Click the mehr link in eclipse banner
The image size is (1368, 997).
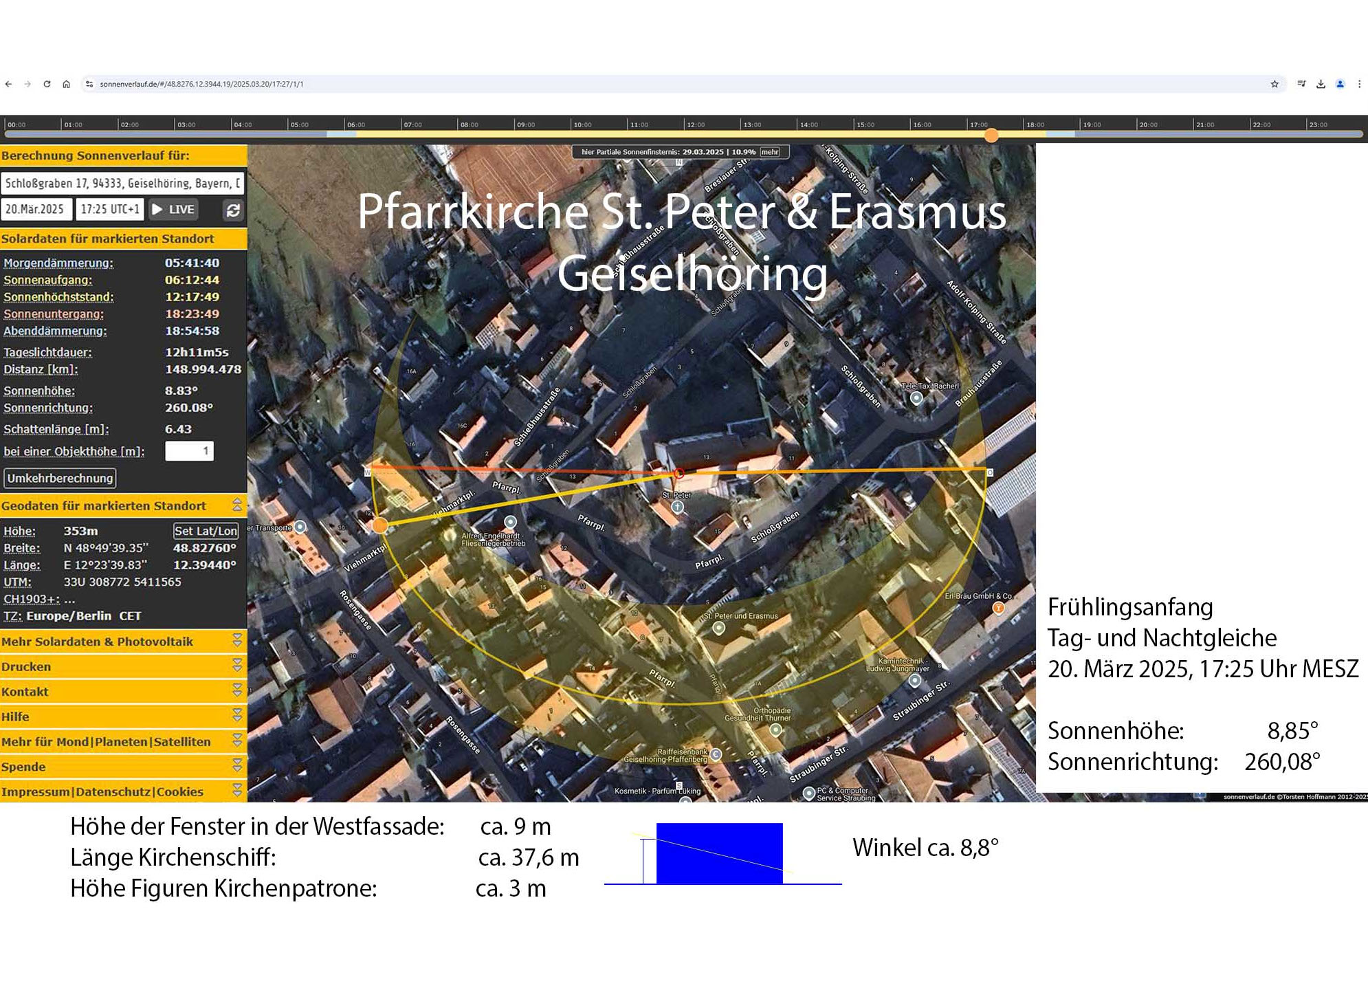[x=770, y=152]
